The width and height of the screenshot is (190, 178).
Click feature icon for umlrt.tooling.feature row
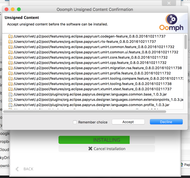11,84
